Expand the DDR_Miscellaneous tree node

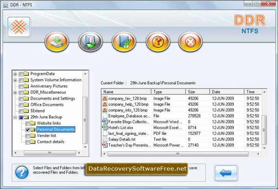15,93
